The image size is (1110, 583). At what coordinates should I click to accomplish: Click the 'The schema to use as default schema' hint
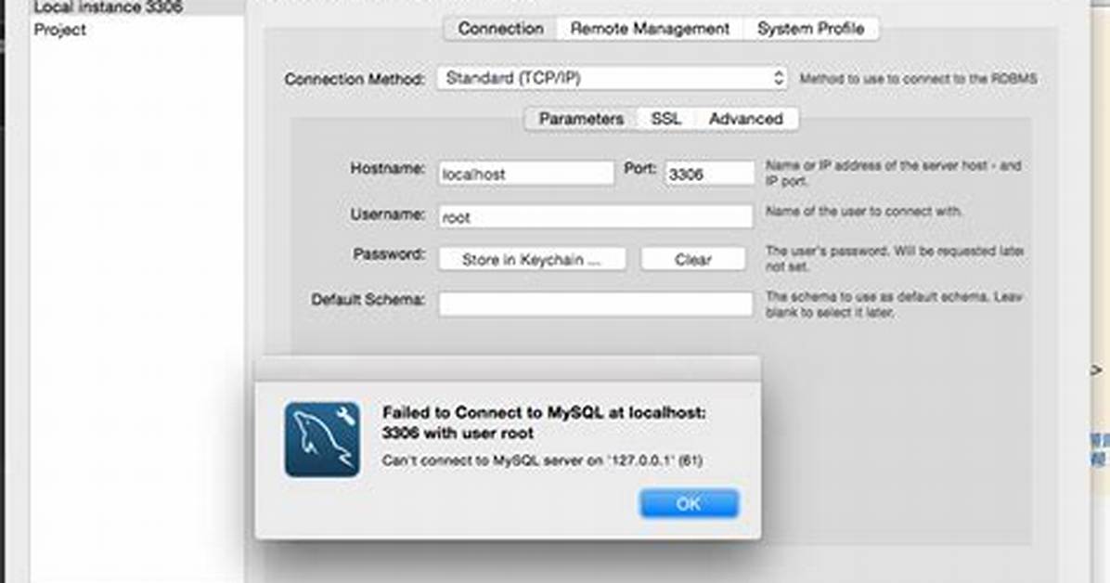pyautogui.click(x=894, y=304)
